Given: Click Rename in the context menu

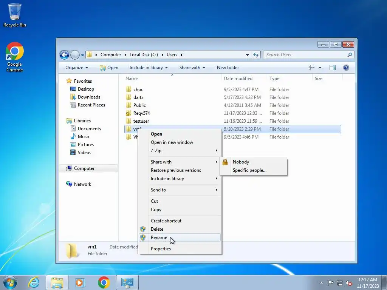Looking at the screenshot, I should coord(180,238).
